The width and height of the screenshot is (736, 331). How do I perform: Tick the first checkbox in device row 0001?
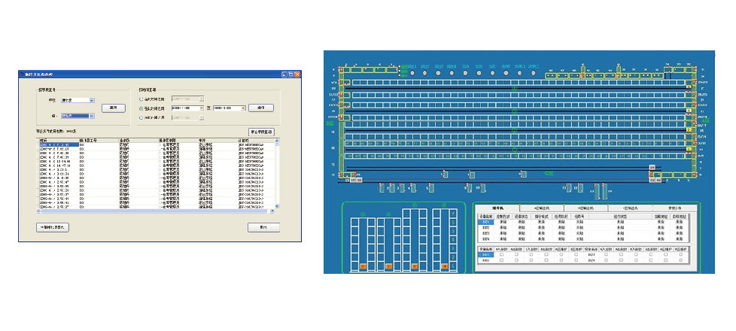click(x=502, y=254)
